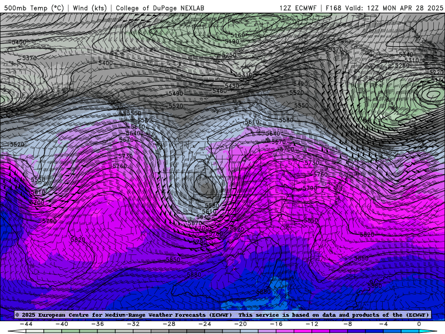Click the 5160 label just above 5190
This screenshot has width=445, height=334.
click(x=238, y=35)
